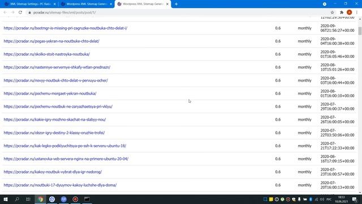Select date 2020-07-22T03:50:06 cell
The width and height of the screenshot is (362, 204).
click(x=337, y=133)
